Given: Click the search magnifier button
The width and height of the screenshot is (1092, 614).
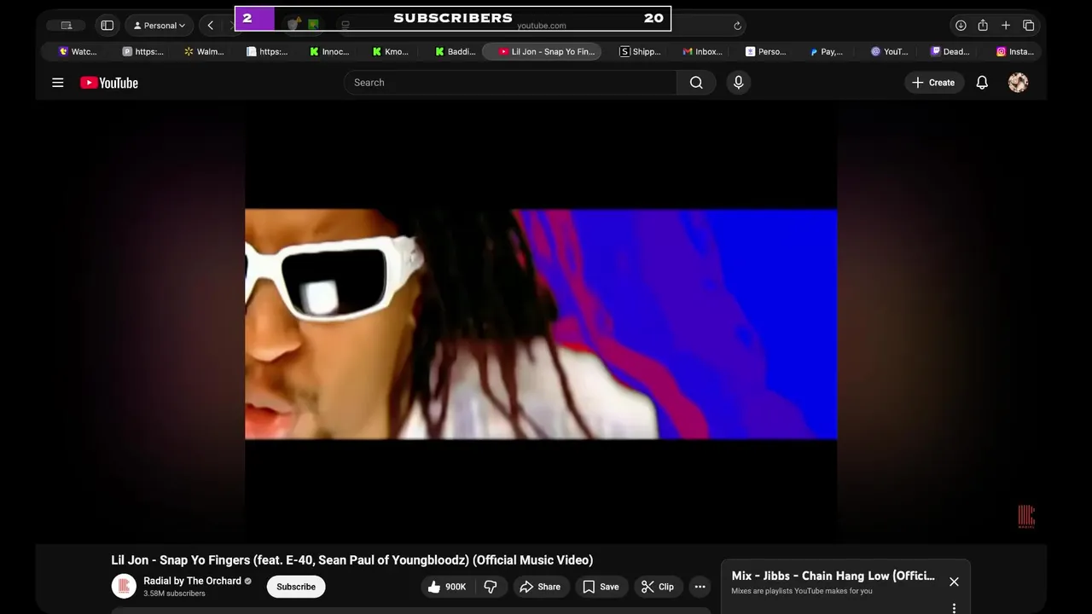Looking at the screenshot, I should click(x=696, y=83).
